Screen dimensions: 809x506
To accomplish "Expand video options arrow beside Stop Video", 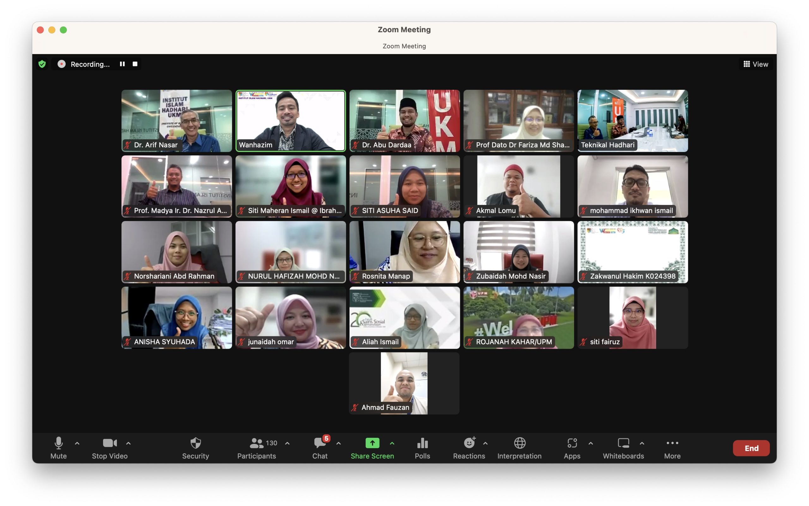I will tap(128, 443).
